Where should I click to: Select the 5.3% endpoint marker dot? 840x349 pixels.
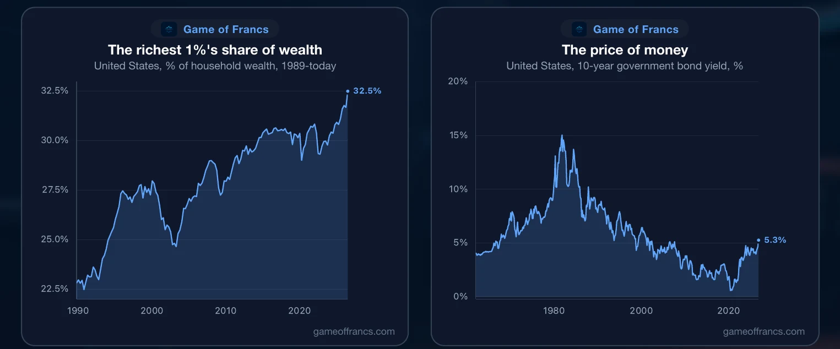(x=758, y=240)
